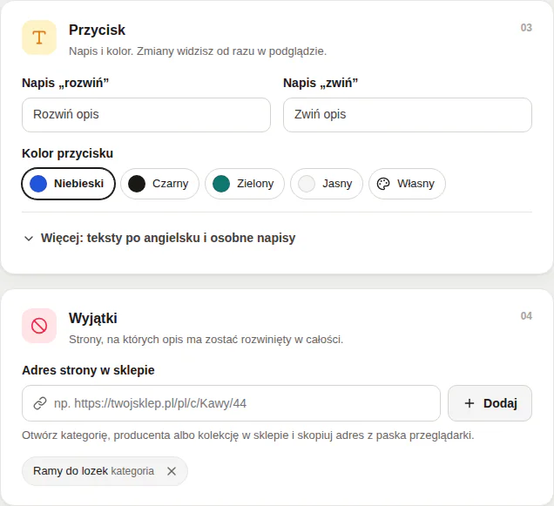The height and width of the screenshot is (506, 554).
Task: Click the blue color swatch circle
Action: tap(38, 184)
